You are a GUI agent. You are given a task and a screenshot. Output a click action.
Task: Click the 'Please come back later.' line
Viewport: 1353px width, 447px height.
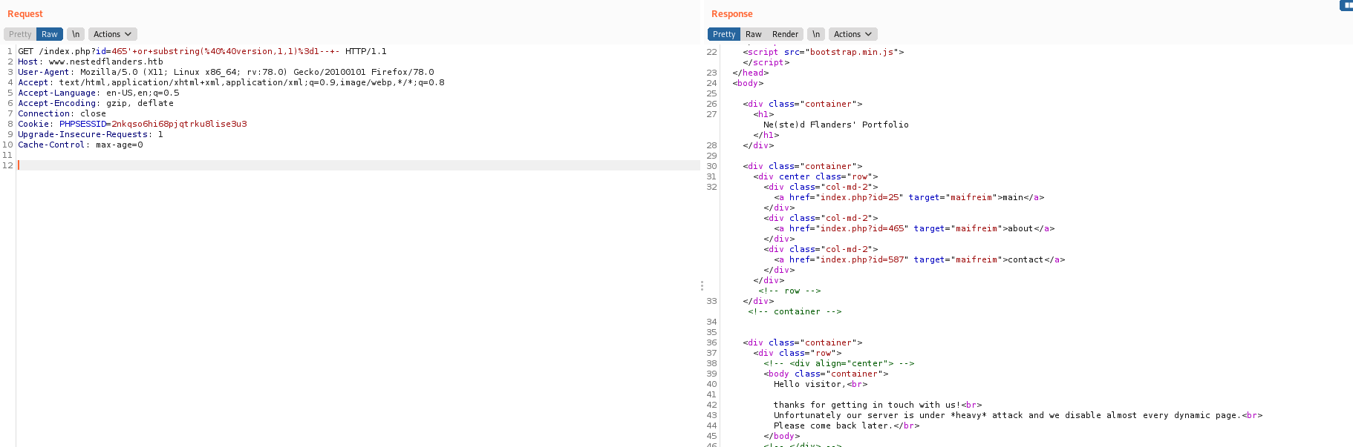pyautogui.click(x=847, y=426)
